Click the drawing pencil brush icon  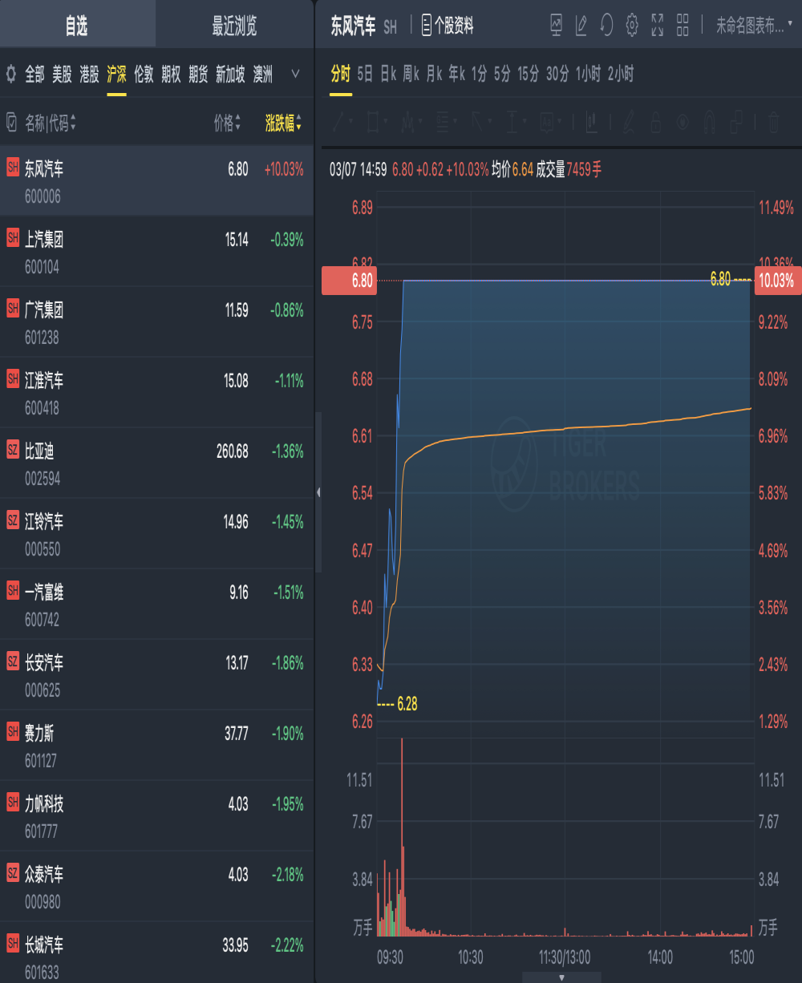pos(628,122)
